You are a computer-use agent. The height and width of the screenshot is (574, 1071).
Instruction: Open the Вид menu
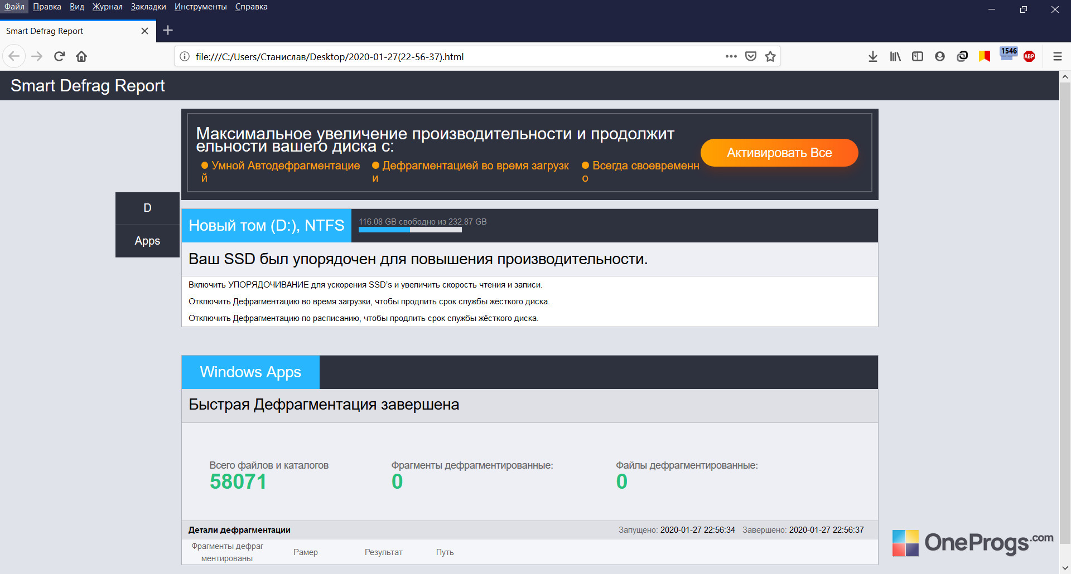point(76,7)
